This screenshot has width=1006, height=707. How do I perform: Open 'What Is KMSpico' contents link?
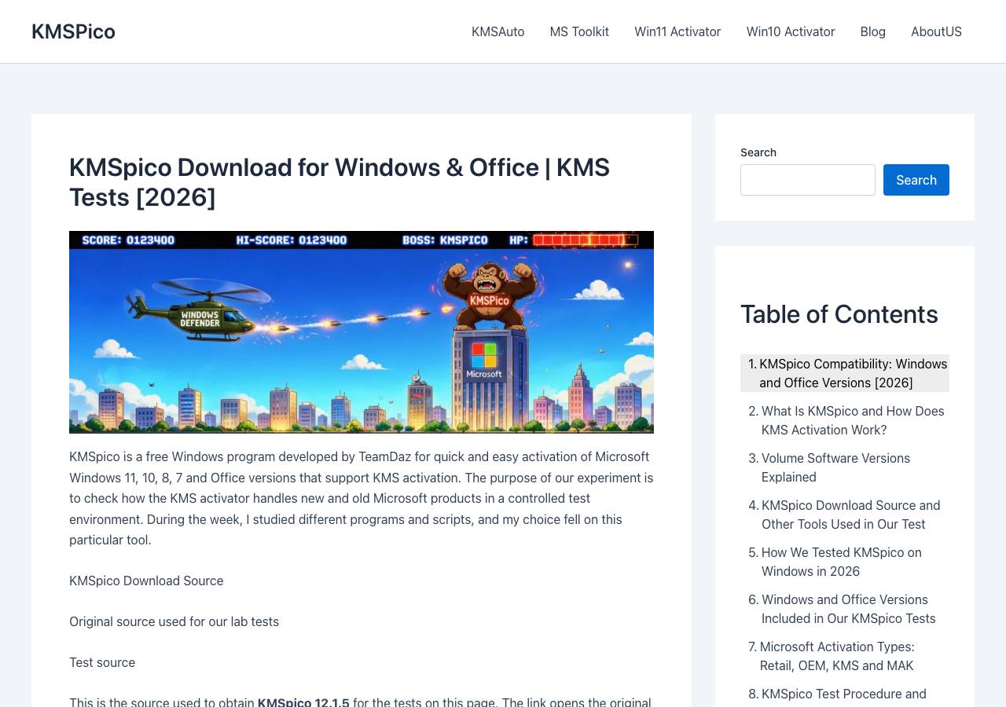tap(853, 420)
